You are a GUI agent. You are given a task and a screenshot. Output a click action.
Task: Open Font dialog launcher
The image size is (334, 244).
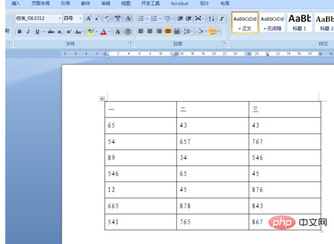pos(131,43)
